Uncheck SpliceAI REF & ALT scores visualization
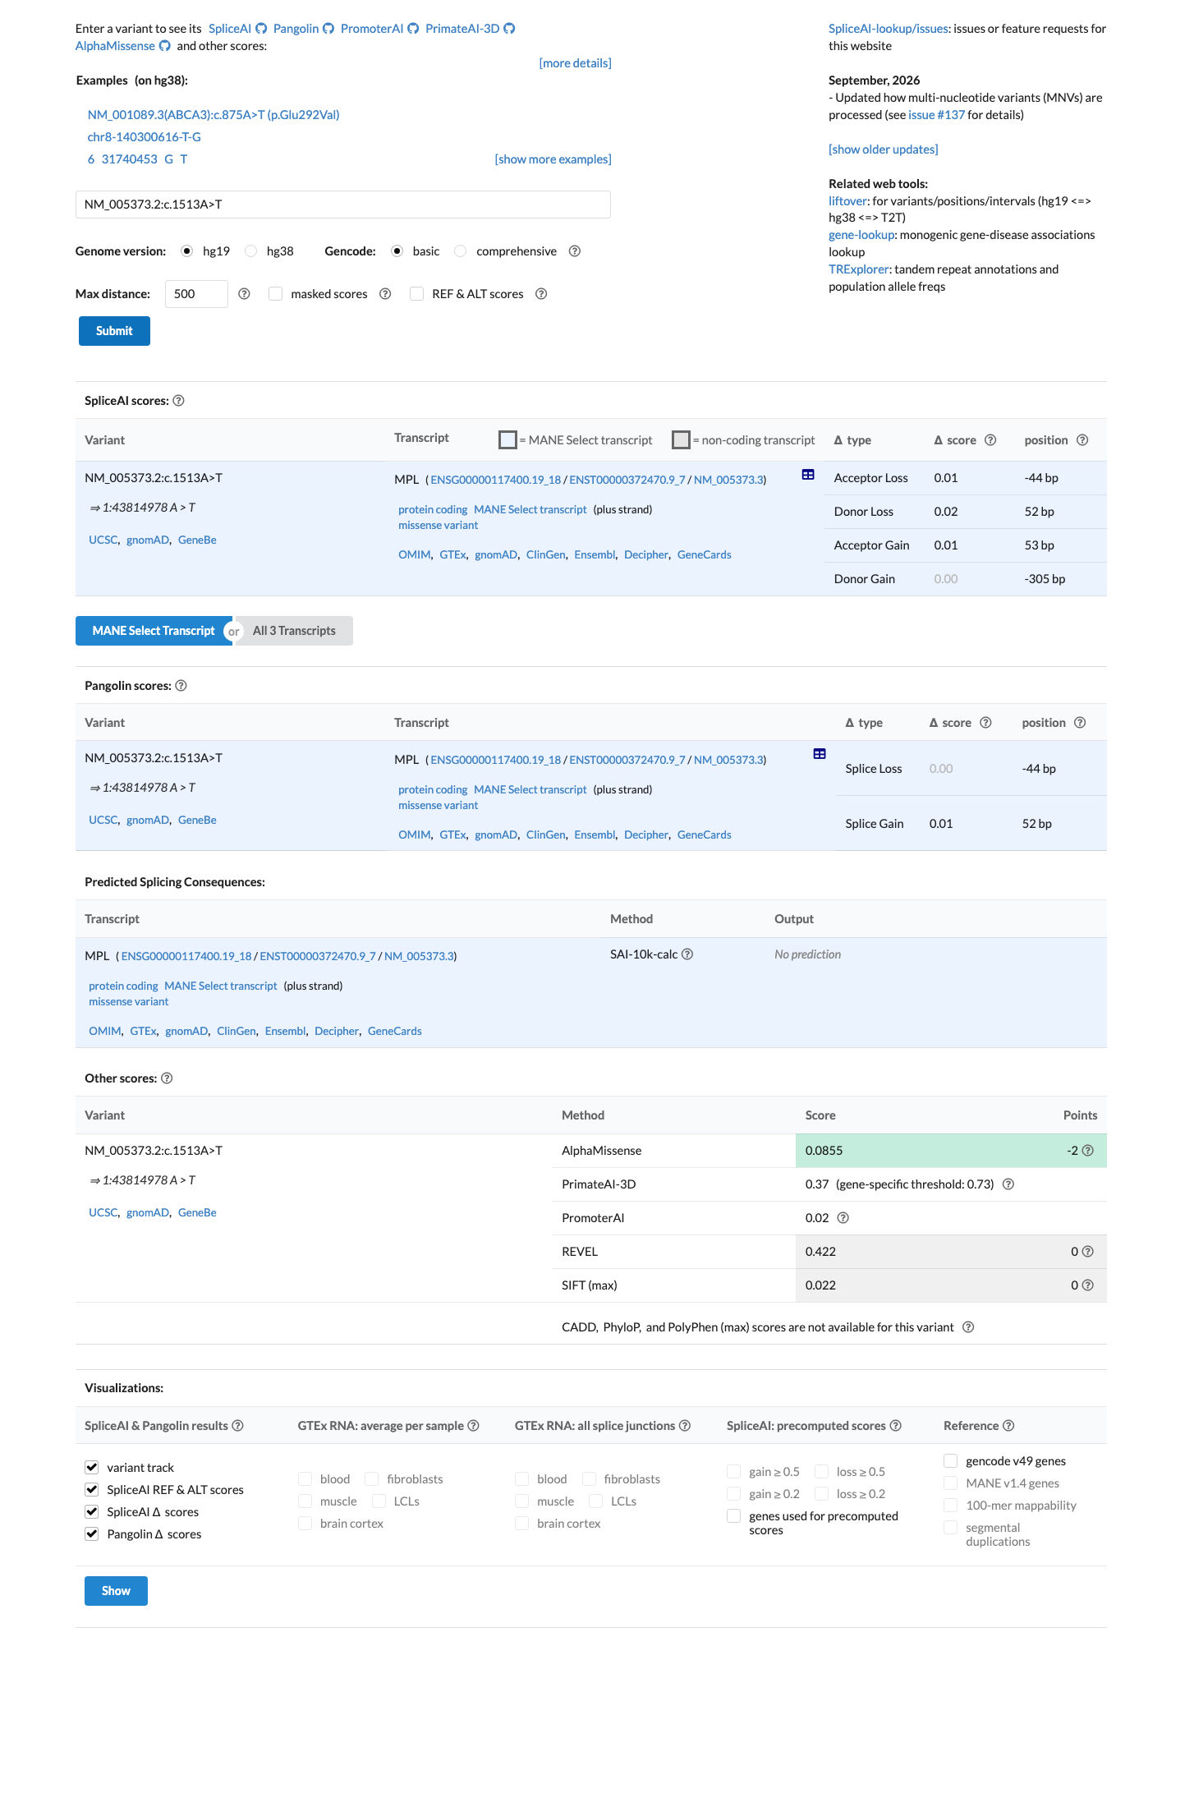Viewport: 1194px width, 1807px height. [92, 1489]
